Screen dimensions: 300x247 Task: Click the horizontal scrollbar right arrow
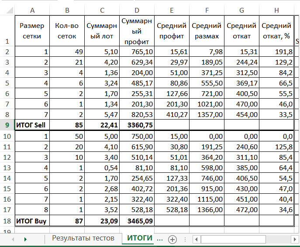295,239
